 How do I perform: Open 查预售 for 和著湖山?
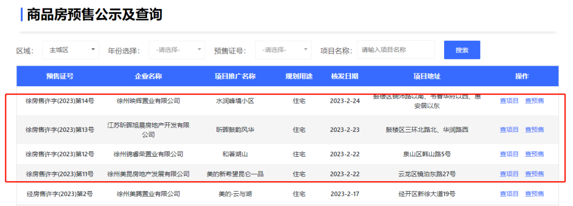pyautogui.click(x=534, y=154)
